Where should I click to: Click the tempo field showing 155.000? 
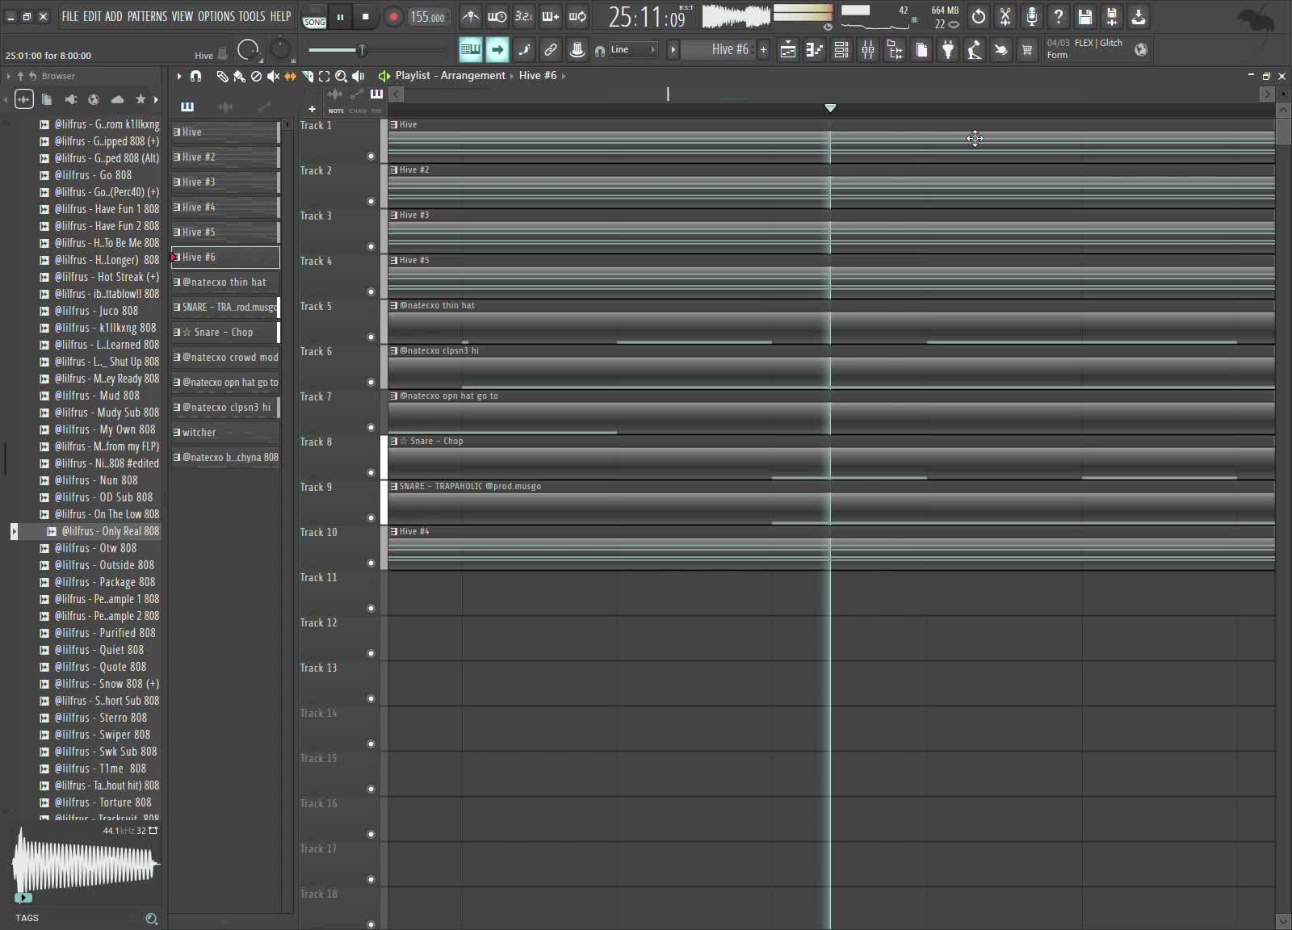[428, 17]
